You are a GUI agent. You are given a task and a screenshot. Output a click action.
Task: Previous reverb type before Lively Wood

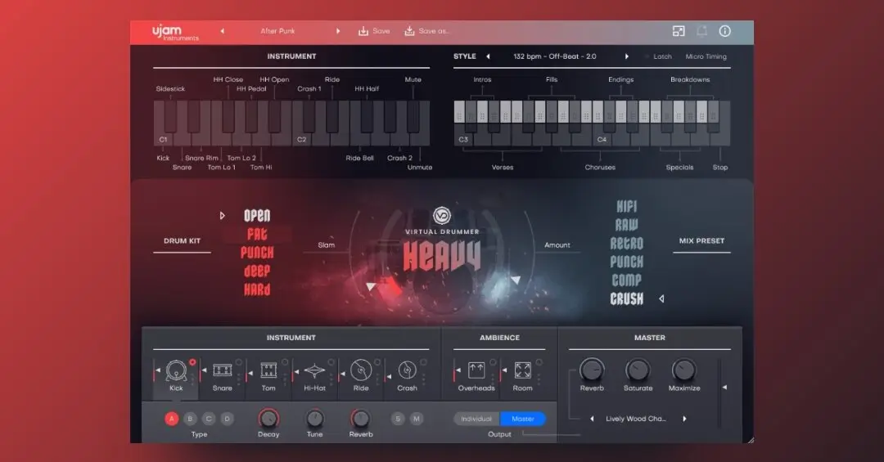point(592,419)
